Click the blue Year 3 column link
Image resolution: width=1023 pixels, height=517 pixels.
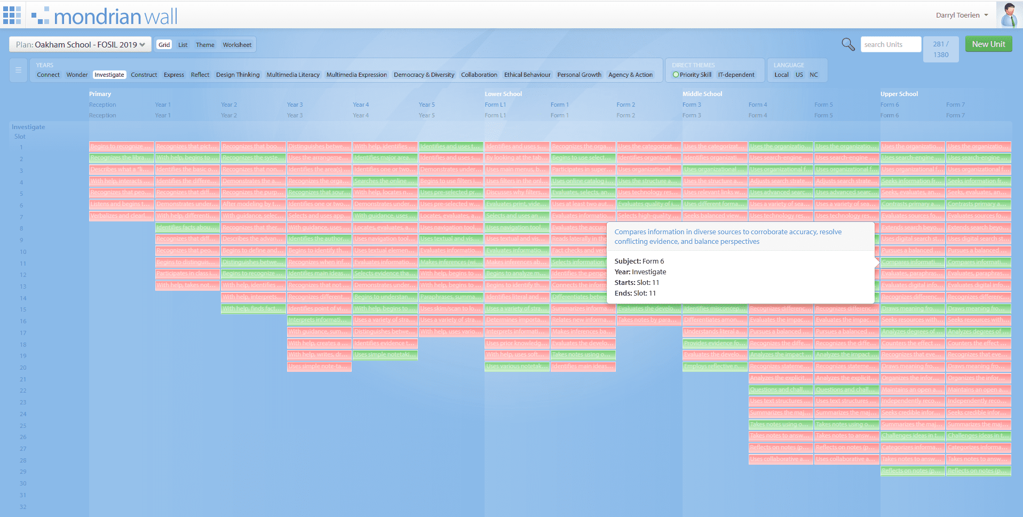click(x=295, y=105)
